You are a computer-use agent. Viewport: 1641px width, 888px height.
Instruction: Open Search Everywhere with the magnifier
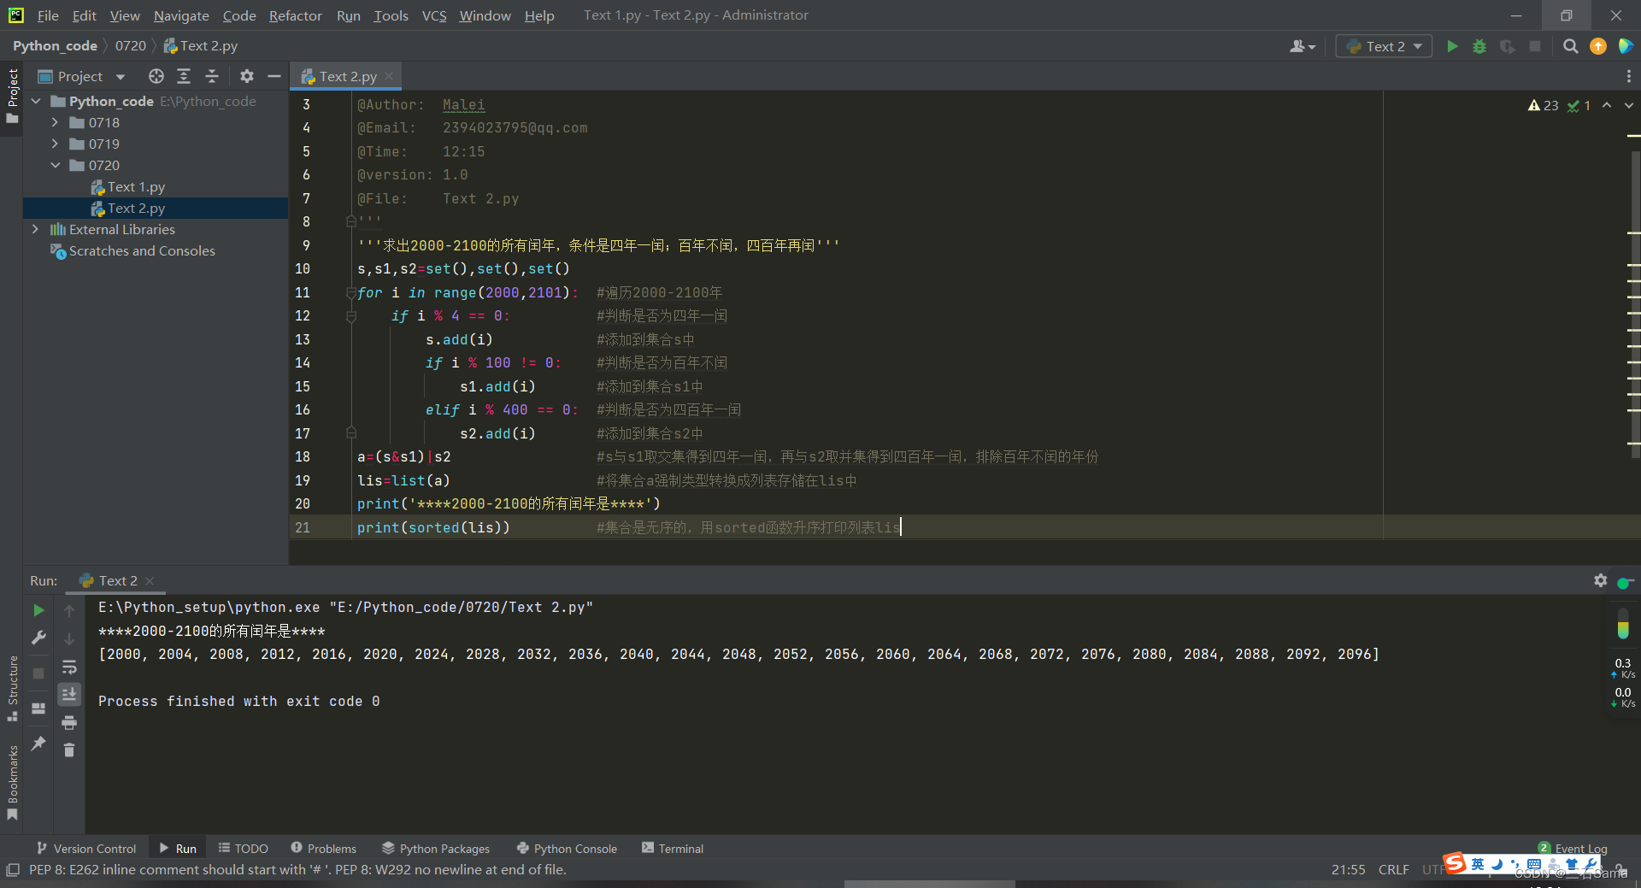click(x=1570, y=47)
